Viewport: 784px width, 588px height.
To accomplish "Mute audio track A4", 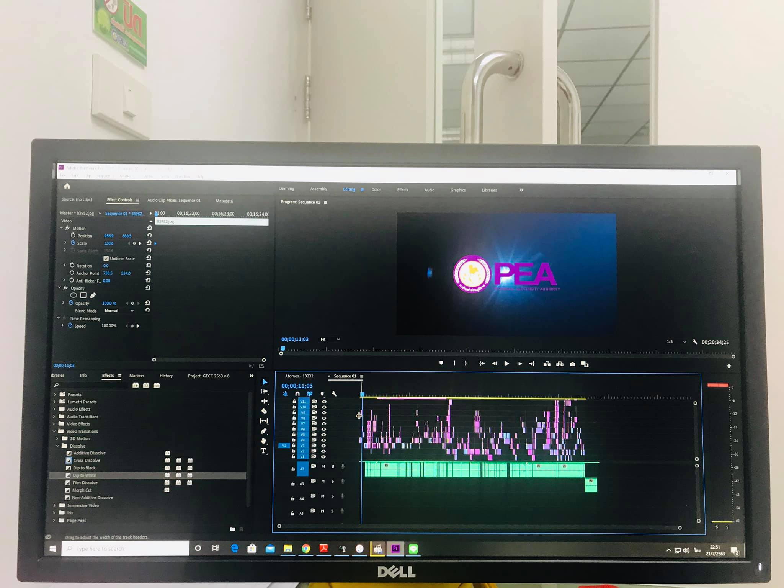I will point(323,496).
